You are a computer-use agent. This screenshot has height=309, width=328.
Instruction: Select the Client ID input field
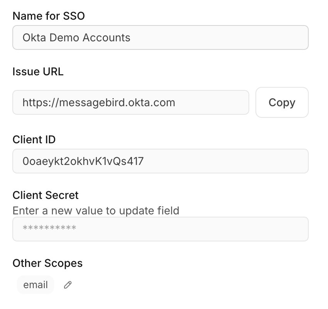point(160,161)
